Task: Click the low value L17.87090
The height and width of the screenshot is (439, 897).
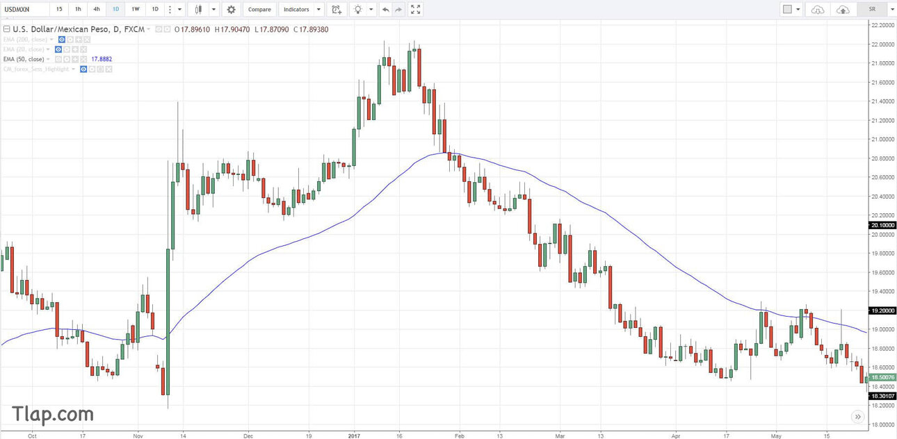Action: [x=272, y=29]
